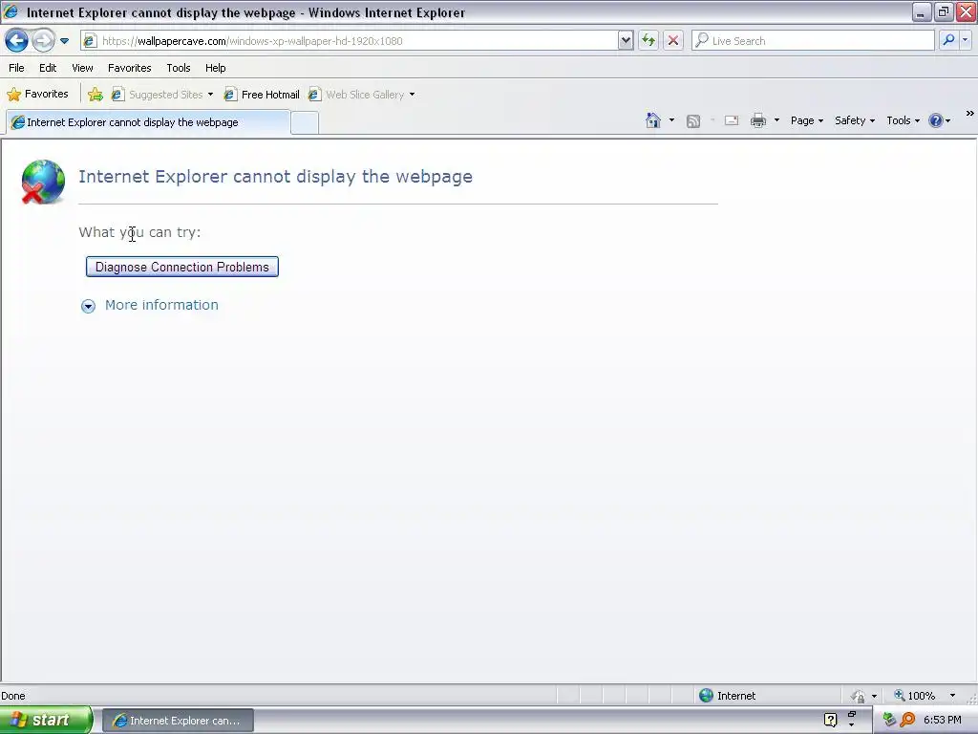The image size is (978, 734).
Task: Open the View menu
Action: pos(82,68)
